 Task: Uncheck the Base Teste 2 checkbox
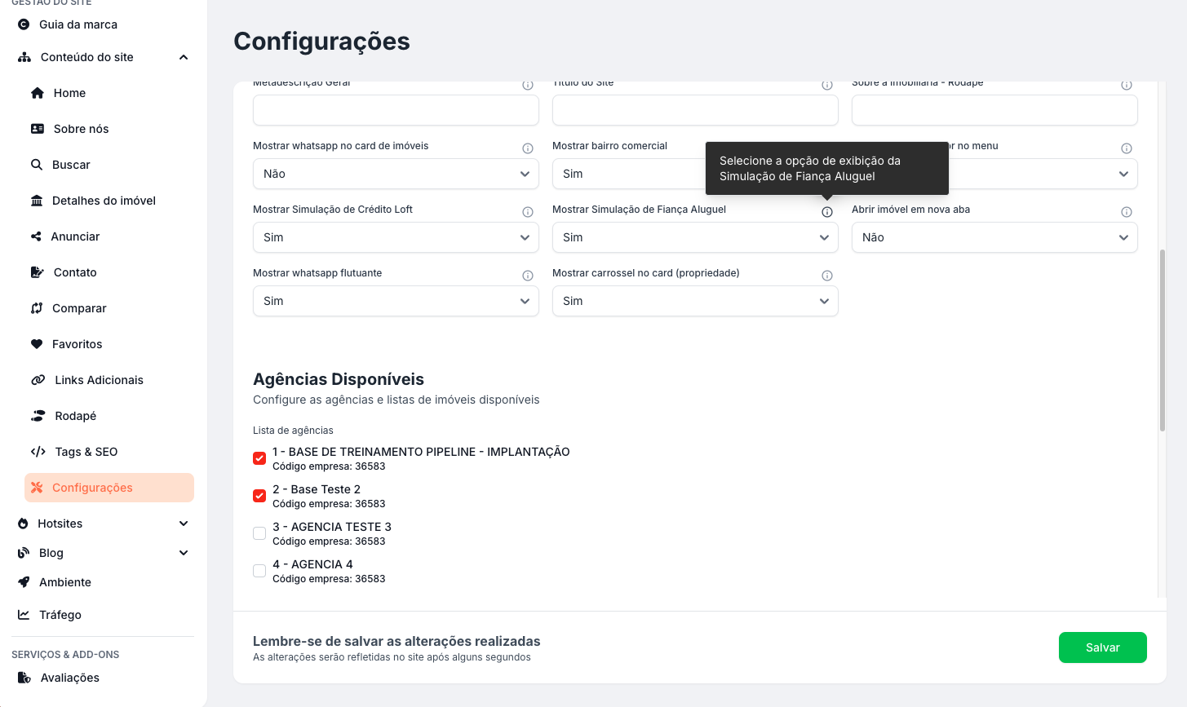point(259,496)
